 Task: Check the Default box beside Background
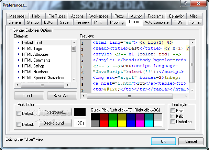[19, 125]
